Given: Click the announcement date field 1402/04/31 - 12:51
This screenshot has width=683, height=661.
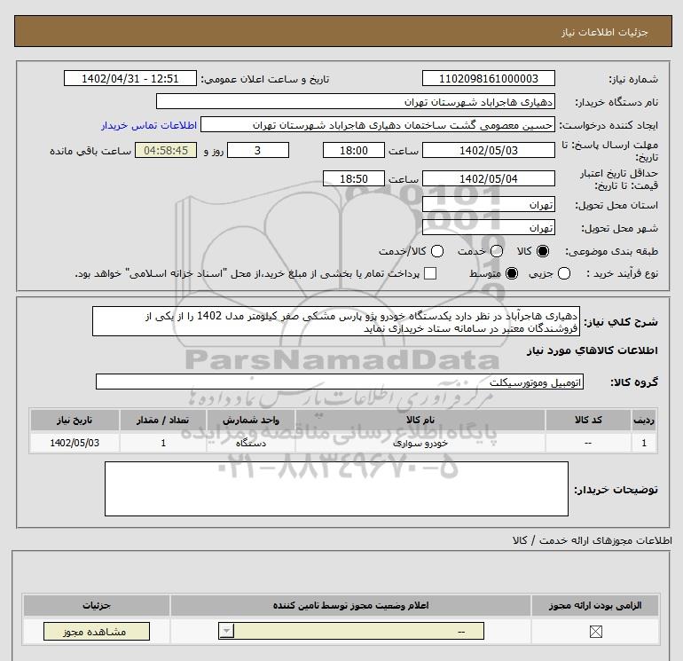Looking at the screenshot, I should coord(130,79).
